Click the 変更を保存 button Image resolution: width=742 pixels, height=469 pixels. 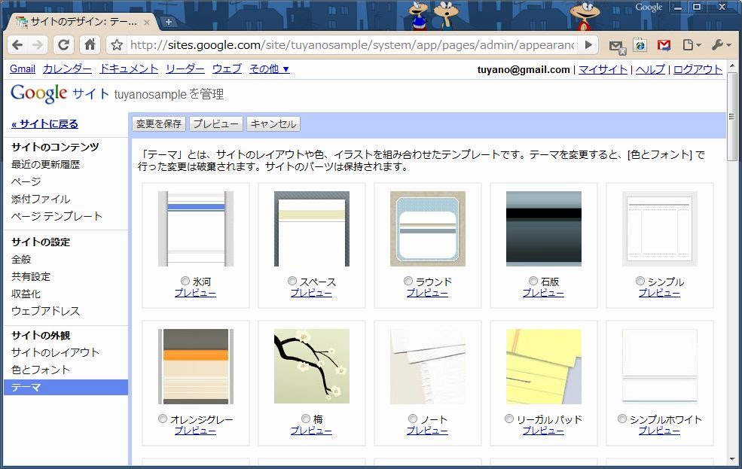158,124
